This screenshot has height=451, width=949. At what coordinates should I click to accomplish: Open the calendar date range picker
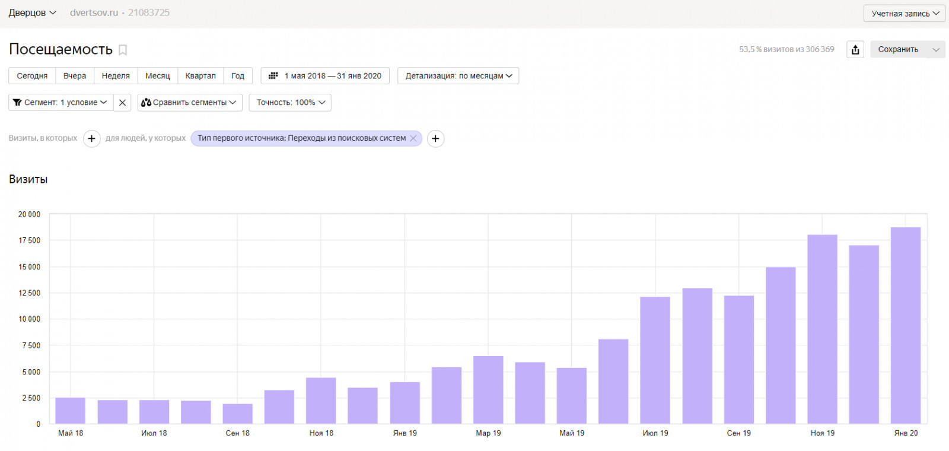point(325,76)
